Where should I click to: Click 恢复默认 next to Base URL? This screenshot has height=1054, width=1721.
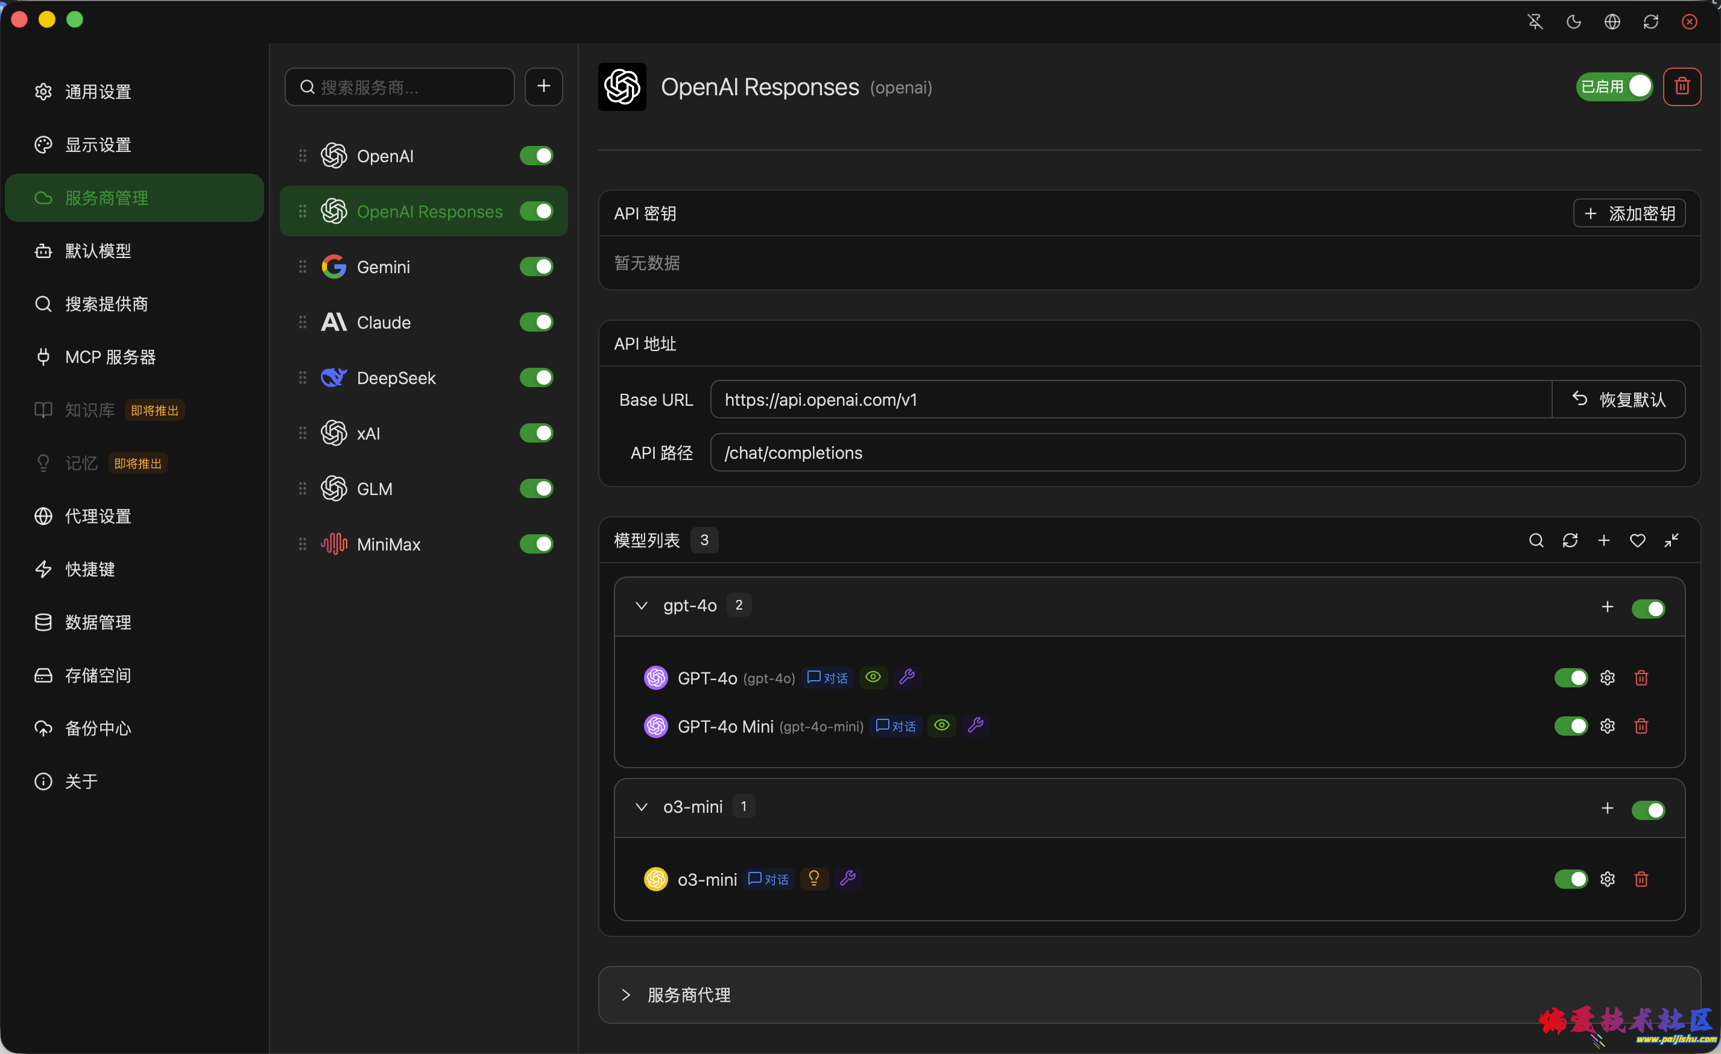click(1618, 400)
